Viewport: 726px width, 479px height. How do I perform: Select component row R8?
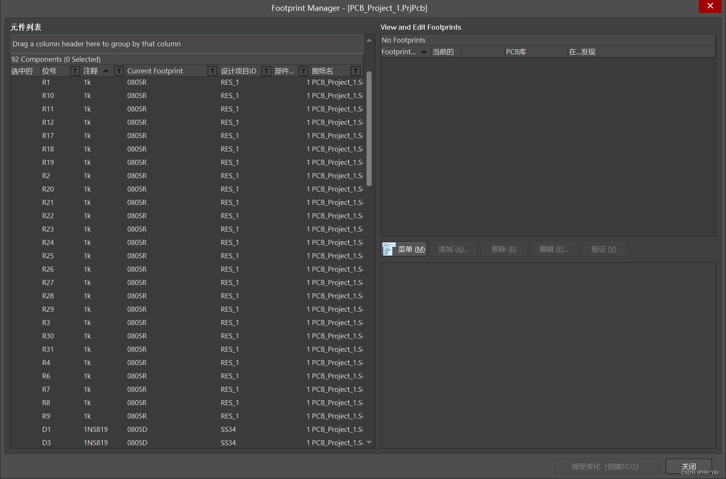point(187,403)
